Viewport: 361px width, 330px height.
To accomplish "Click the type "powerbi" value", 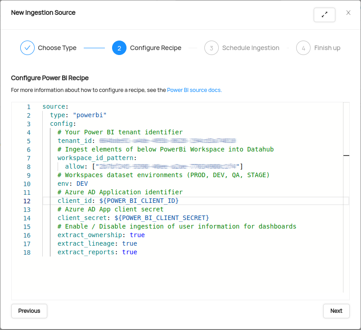I will tap(90, 115).
